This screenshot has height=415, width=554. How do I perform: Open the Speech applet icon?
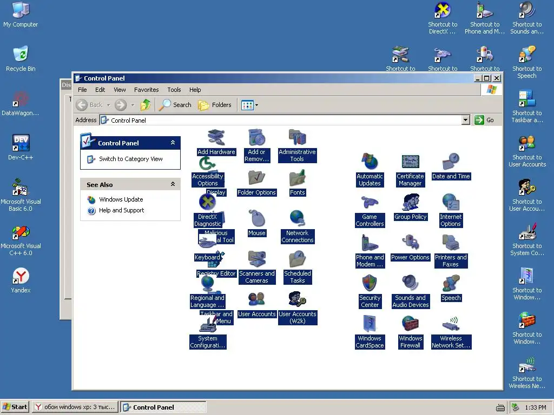tap(451, 284)
